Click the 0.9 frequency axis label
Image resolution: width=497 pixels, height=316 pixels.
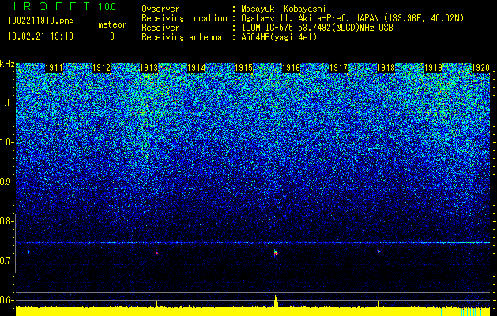coord(6,182)
